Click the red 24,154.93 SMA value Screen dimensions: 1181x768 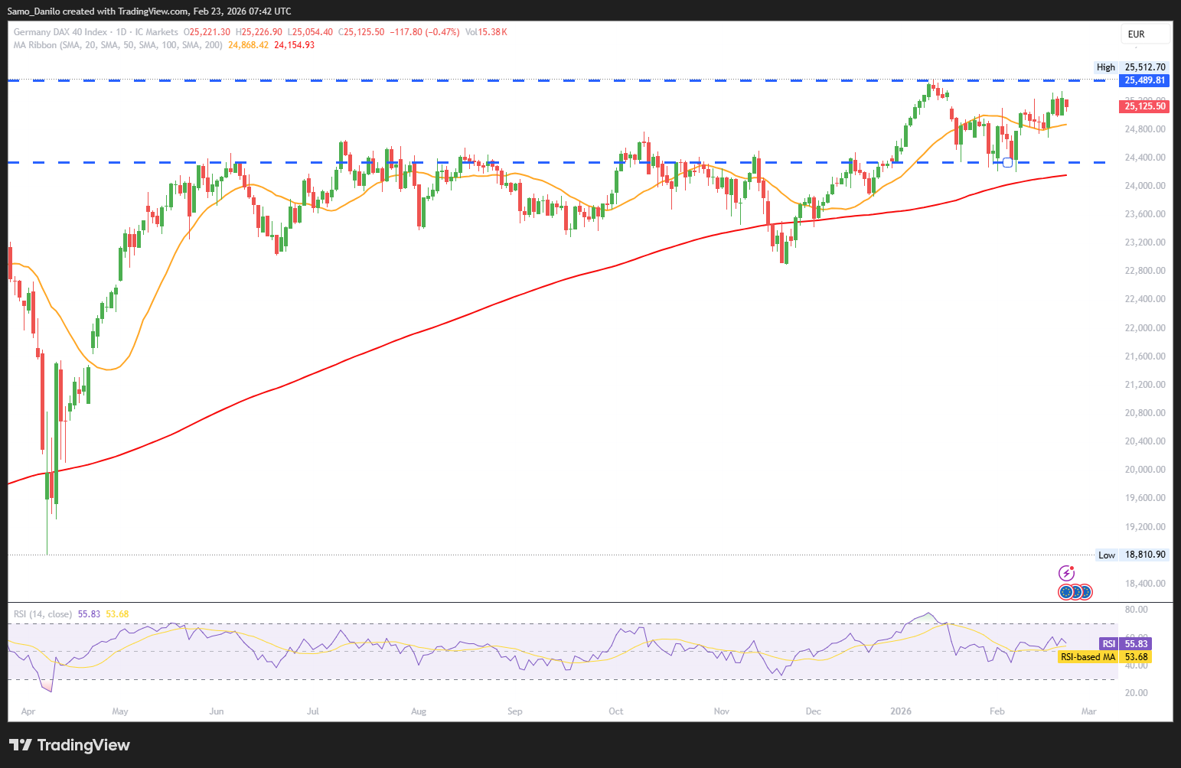pyautogui.click(x=294, y=45)
